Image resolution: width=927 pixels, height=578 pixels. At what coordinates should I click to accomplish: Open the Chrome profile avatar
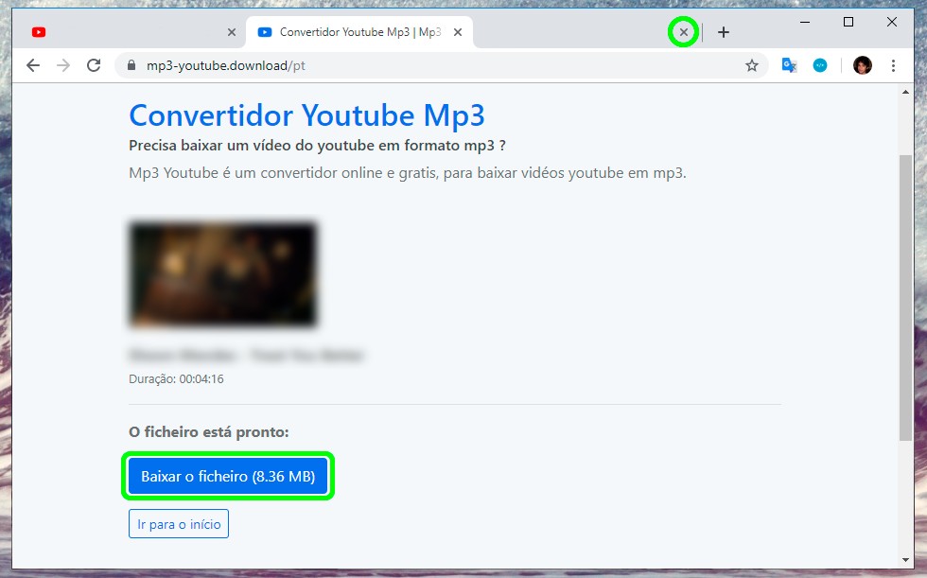click(x=863, y=65)
